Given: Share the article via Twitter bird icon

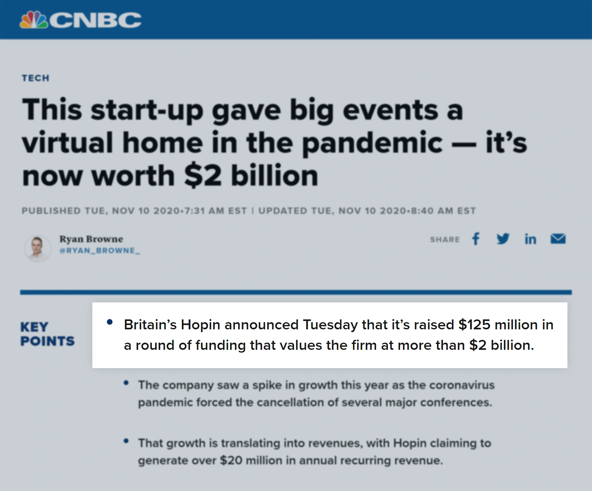Looking at the screenshot, I should (x=503, y=239).
